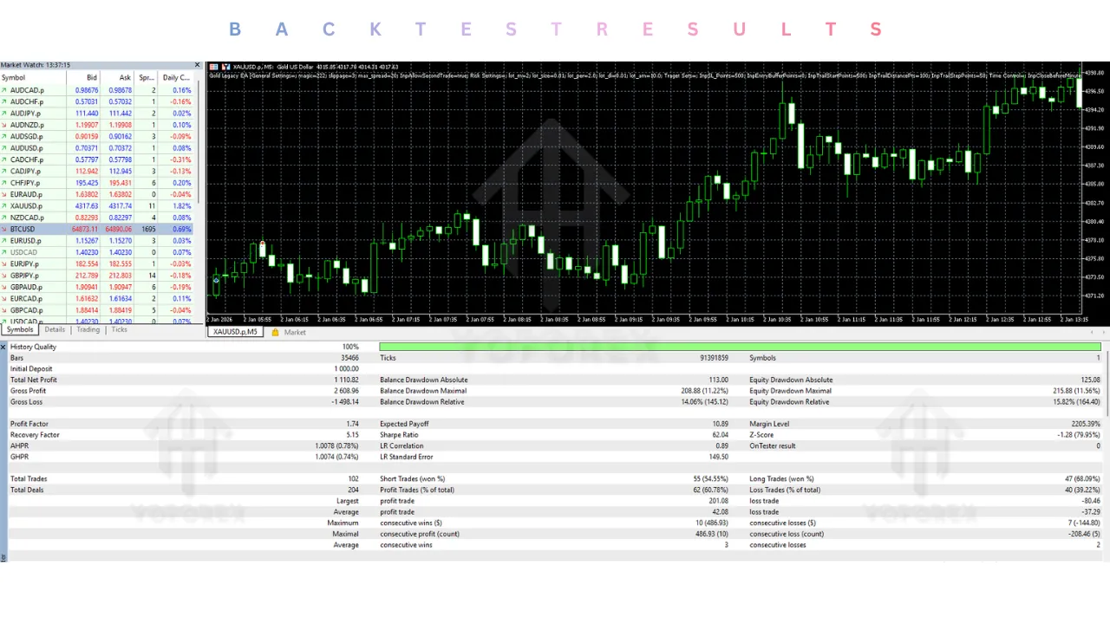Click the green History Quality progress bar
The image size is (1110, 624).
[740, 347]
